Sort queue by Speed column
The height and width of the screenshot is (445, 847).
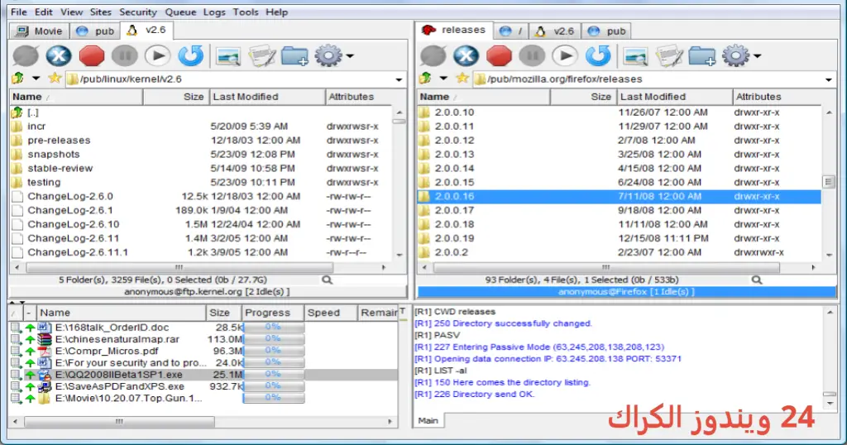(330, 313)
